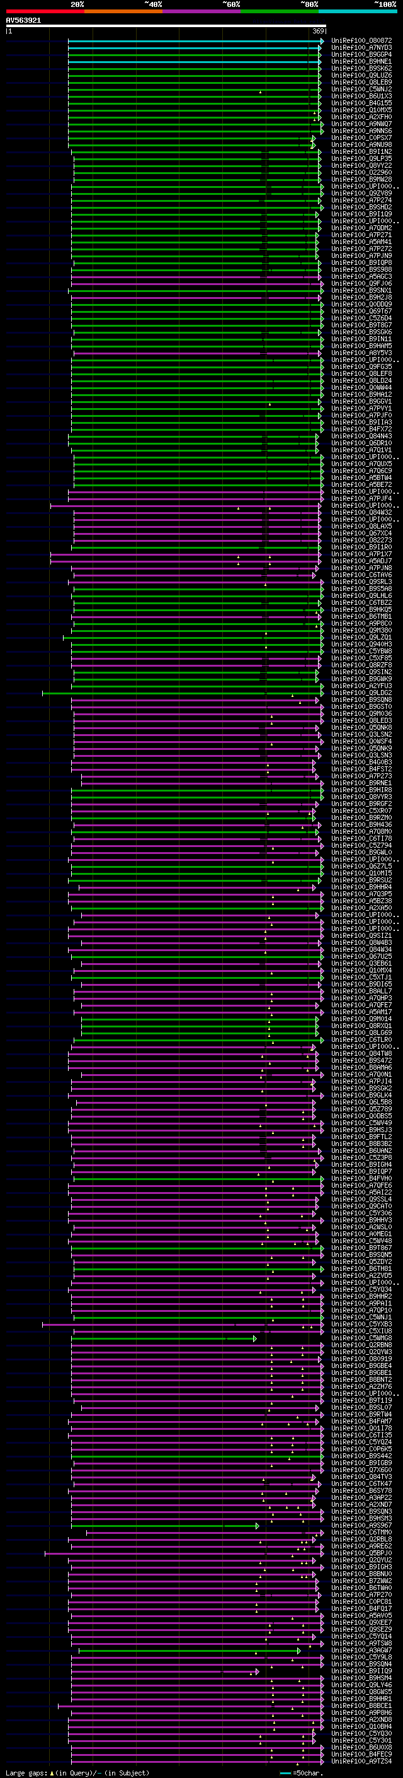The image size is (403, 1778).
Task: Select label UniRef100_A5AM41
Action: click(361, 242)
